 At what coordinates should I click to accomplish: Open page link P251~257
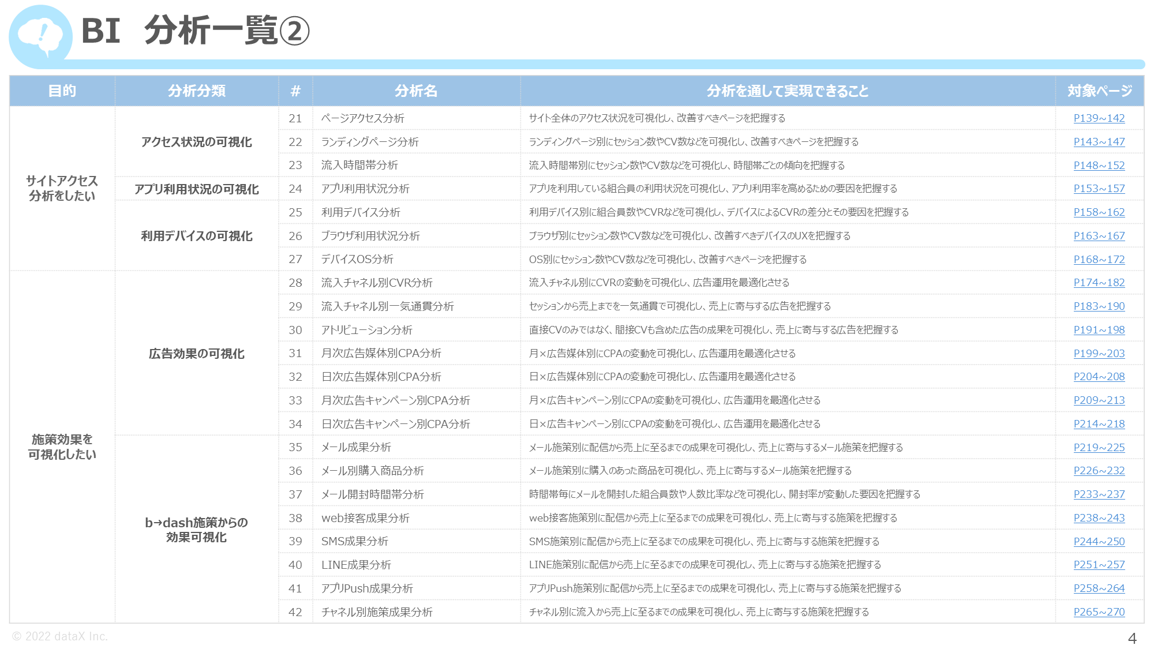[x=1099, y=565]
